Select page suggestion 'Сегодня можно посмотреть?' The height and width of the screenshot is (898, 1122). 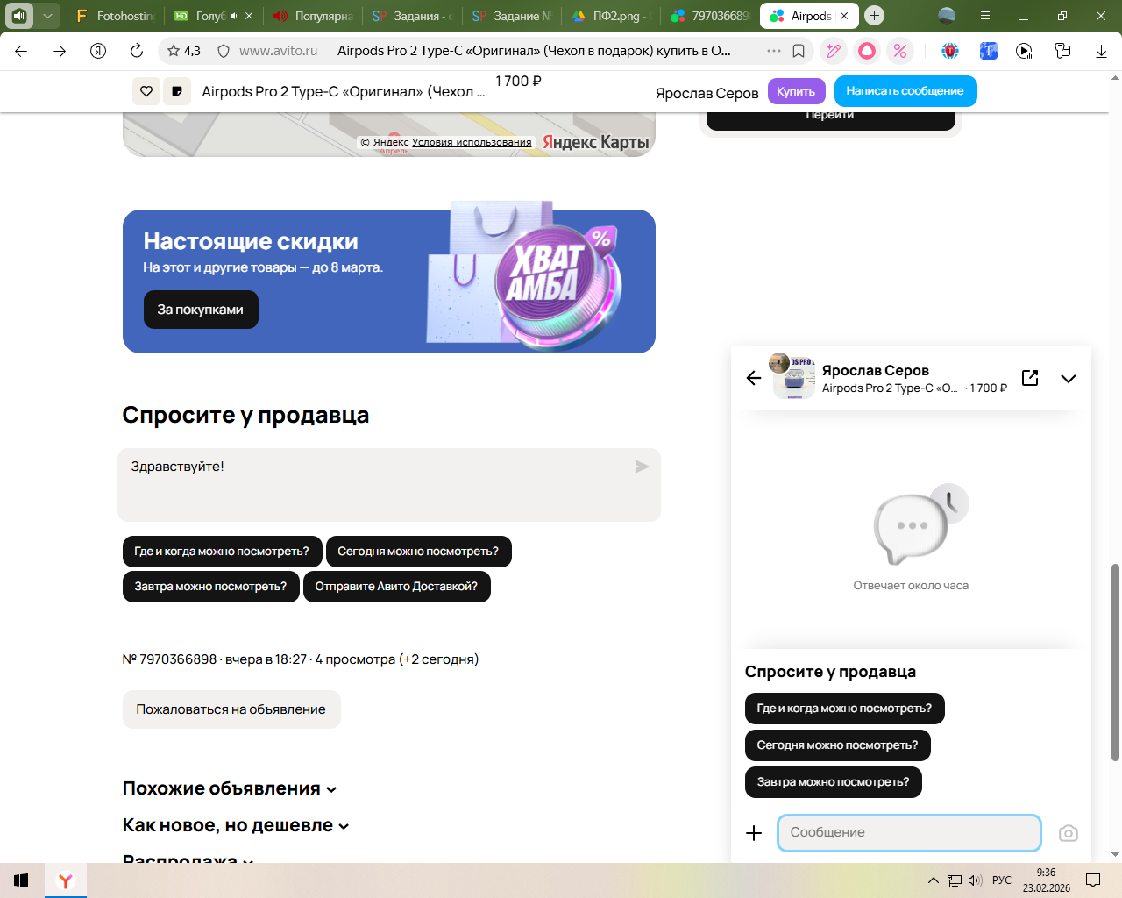[418, 552]
